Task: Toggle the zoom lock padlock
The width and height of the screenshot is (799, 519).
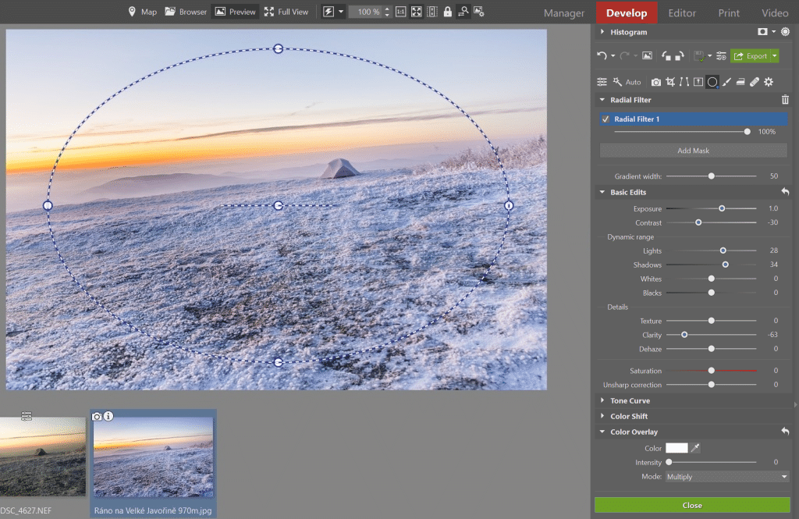Action: (x=447, y=12)
